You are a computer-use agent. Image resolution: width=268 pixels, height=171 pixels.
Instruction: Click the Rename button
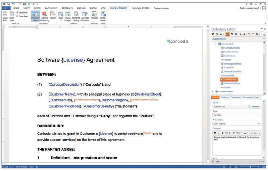click(x=255, y=106)
